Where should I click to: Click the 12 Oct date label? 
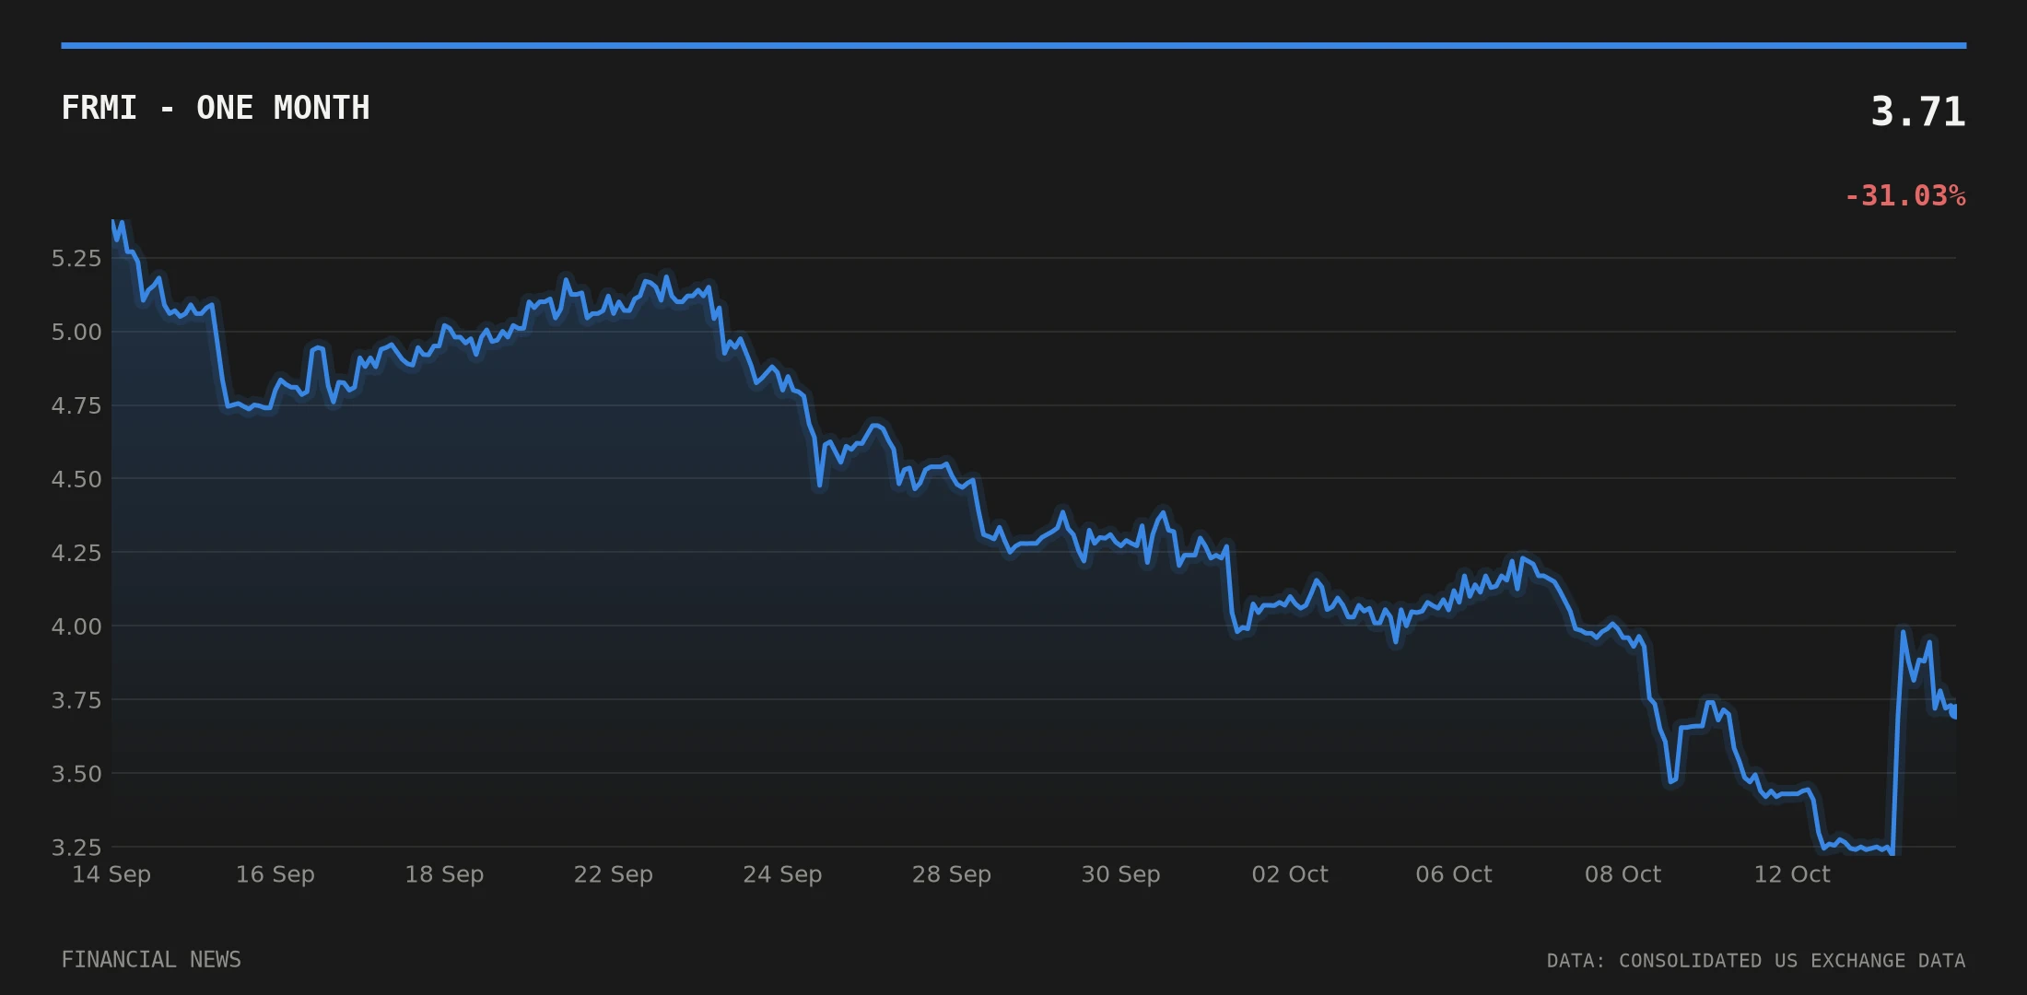click(x=1792, y=874)
